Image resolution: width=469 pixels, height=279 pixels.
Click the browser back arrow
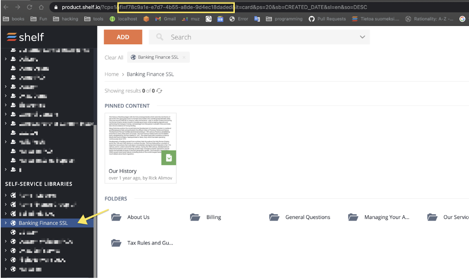click(x=6, y=7)
